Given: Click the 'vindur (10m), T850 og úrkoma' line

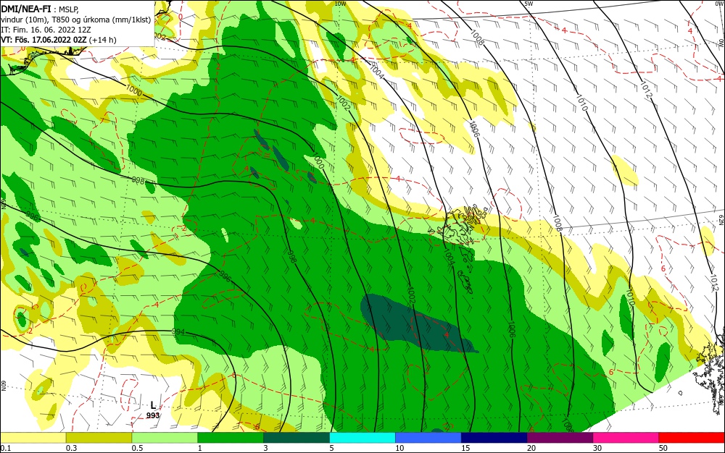Looking at the screenshot, I should [x=76, y=20].
